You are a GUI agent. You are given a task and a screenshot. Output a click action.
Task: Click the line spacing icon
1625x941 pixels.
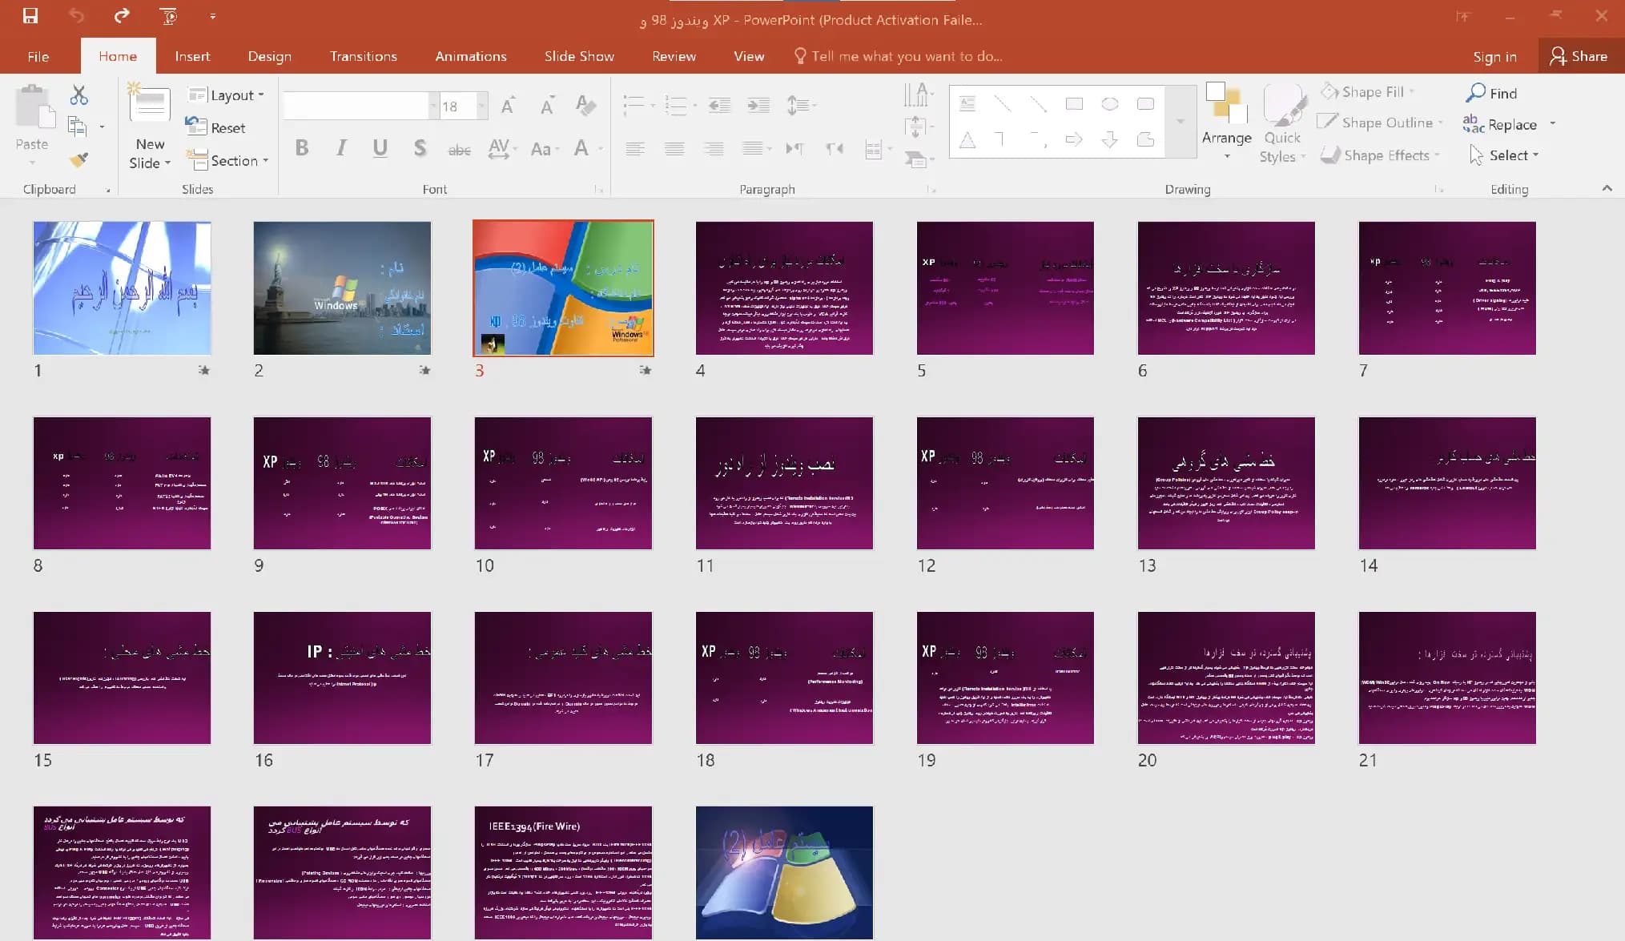[x=798, y=105]
